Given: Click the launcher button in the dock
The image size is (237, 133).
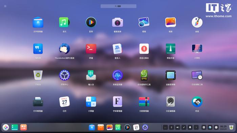Looking at the screenshot, I should coord(6,127).
